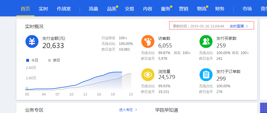
Task: Click the 99.87% wireless share value
Action: point(164,53)
